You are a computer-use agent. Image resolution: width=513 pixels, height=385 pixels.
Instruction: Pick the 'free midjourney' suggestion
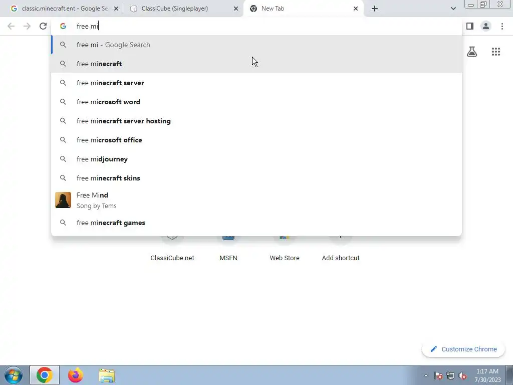point(256,159)
